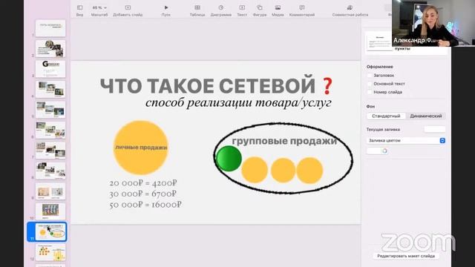Open the Media (Медиа) icon
This screenshot has height=267, width=475.
coord(278,7)
